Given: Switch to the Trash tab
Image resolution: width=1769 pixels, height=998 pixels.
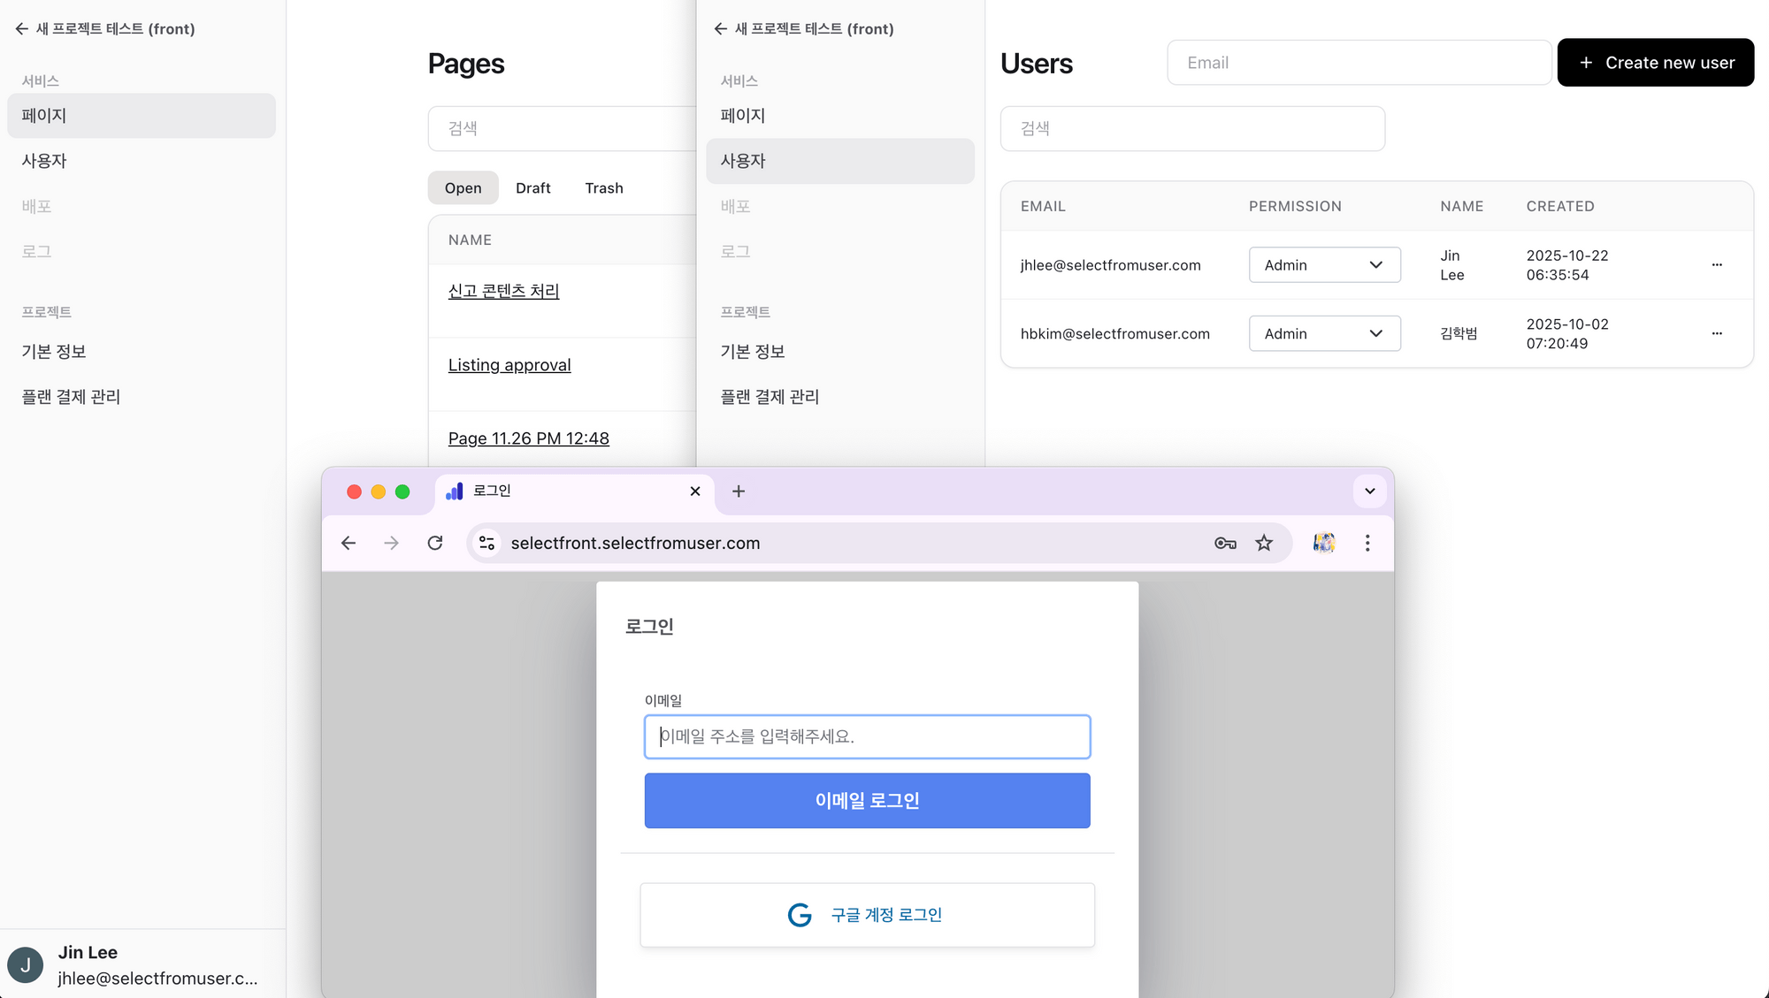Looking at the screenshot, I should pos(604,188).
